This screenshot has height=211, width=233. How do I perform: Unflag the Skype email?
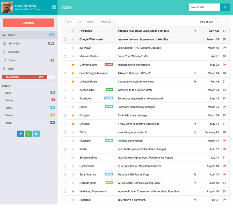pyautogui.click(x=225, y=107)
